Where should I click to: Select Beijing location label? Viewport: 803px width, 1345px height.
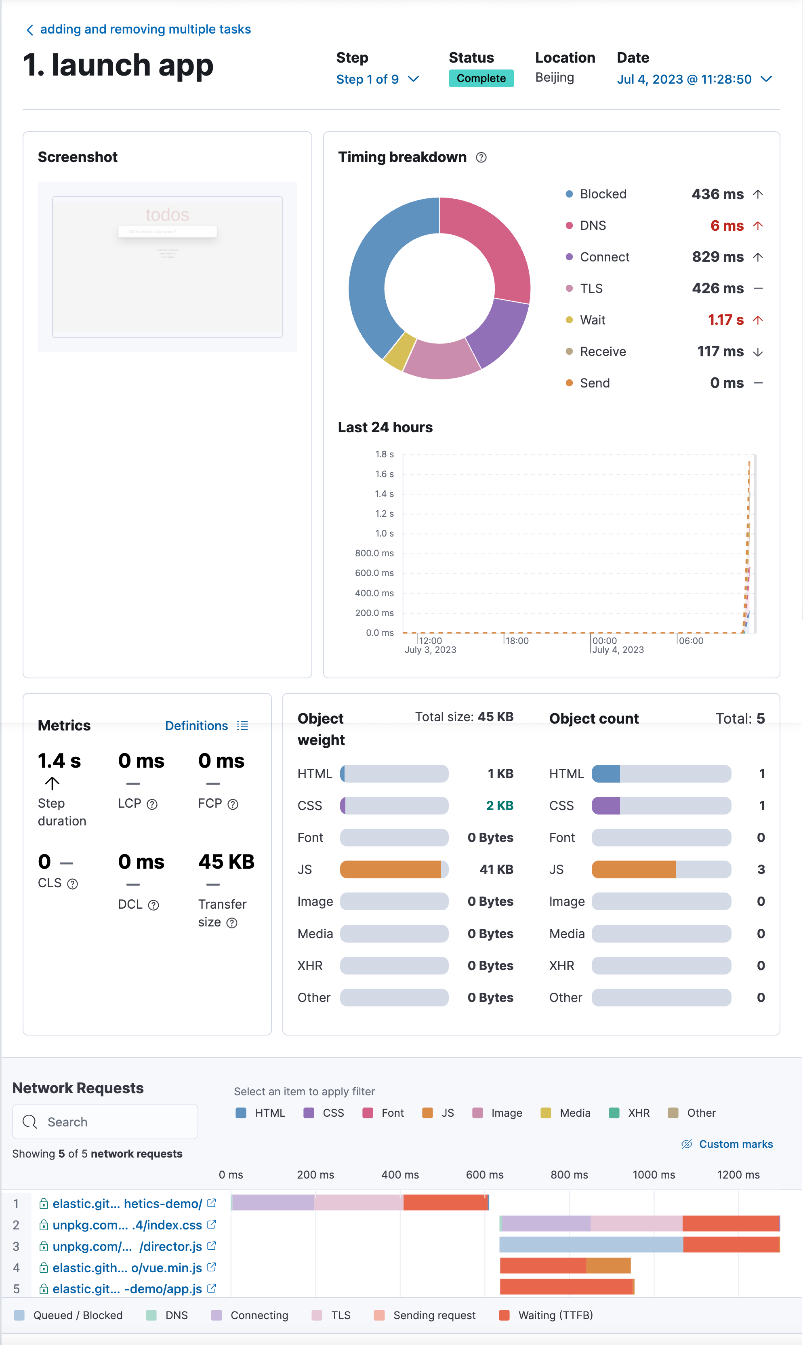click(x=553, y=78)
